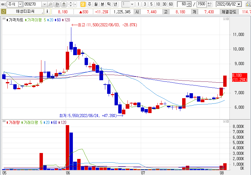Click the price chart 120 moving average legend
The image size is (251, 175).
66,20
